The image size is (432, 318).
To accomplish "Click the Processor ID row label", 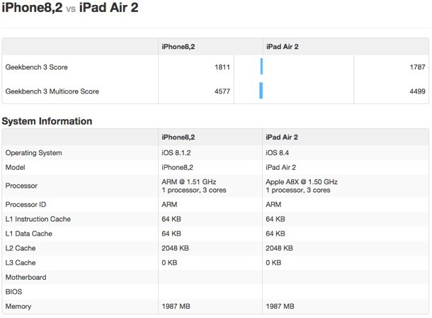I will point(25,204).
